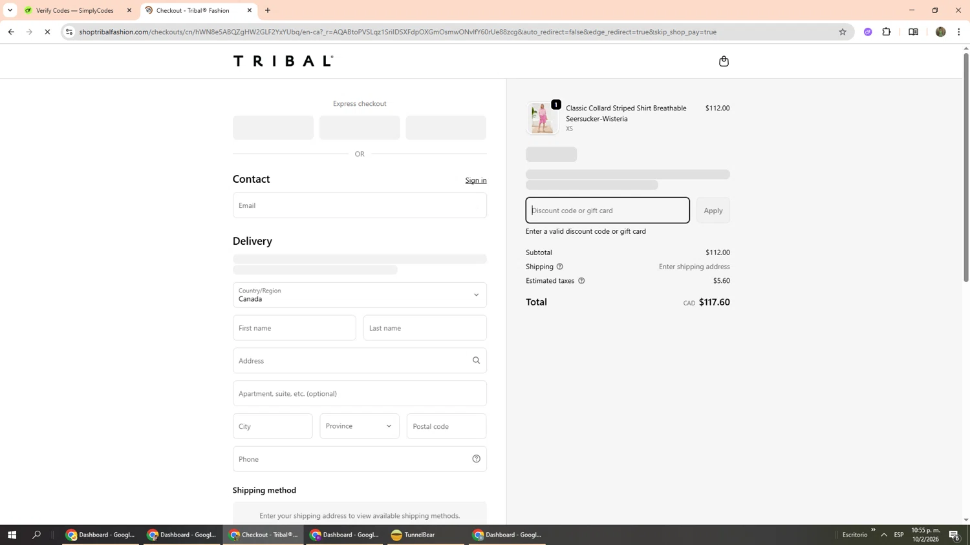Screen dimensions: 970x545
Task: Focus the Last name field
Action: [425, 328]
